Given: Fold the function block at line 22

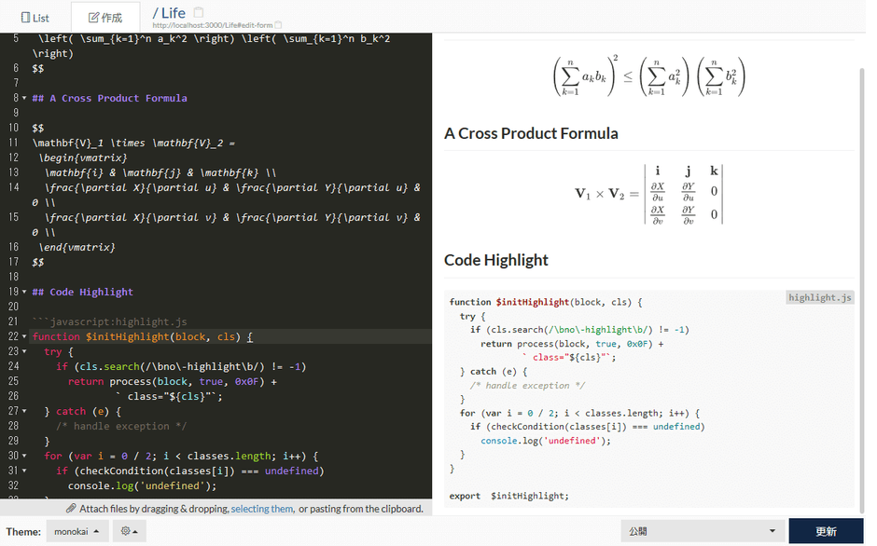Looking at the screenshot, I should pyautogui.click(x=24, y=337).
